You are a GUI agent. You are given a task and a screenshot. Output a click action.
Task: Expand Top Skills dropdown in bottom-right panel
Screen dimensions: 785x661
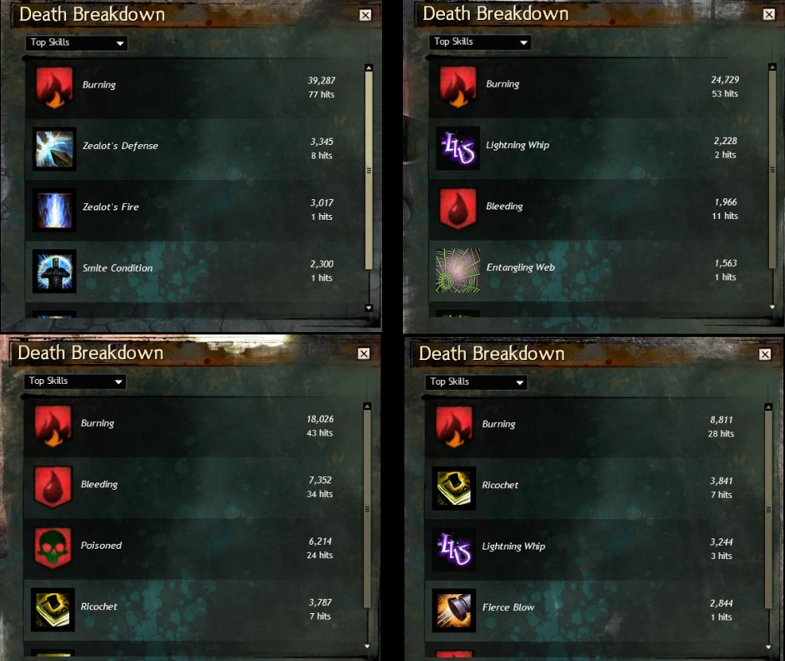pos(476,382)
